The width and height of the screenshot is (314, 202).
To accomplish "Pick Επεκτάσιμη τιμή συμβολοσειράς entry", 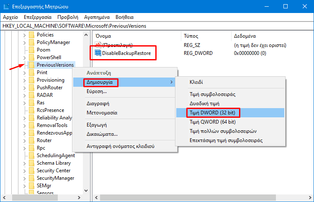I will click(x=230, y=140).
